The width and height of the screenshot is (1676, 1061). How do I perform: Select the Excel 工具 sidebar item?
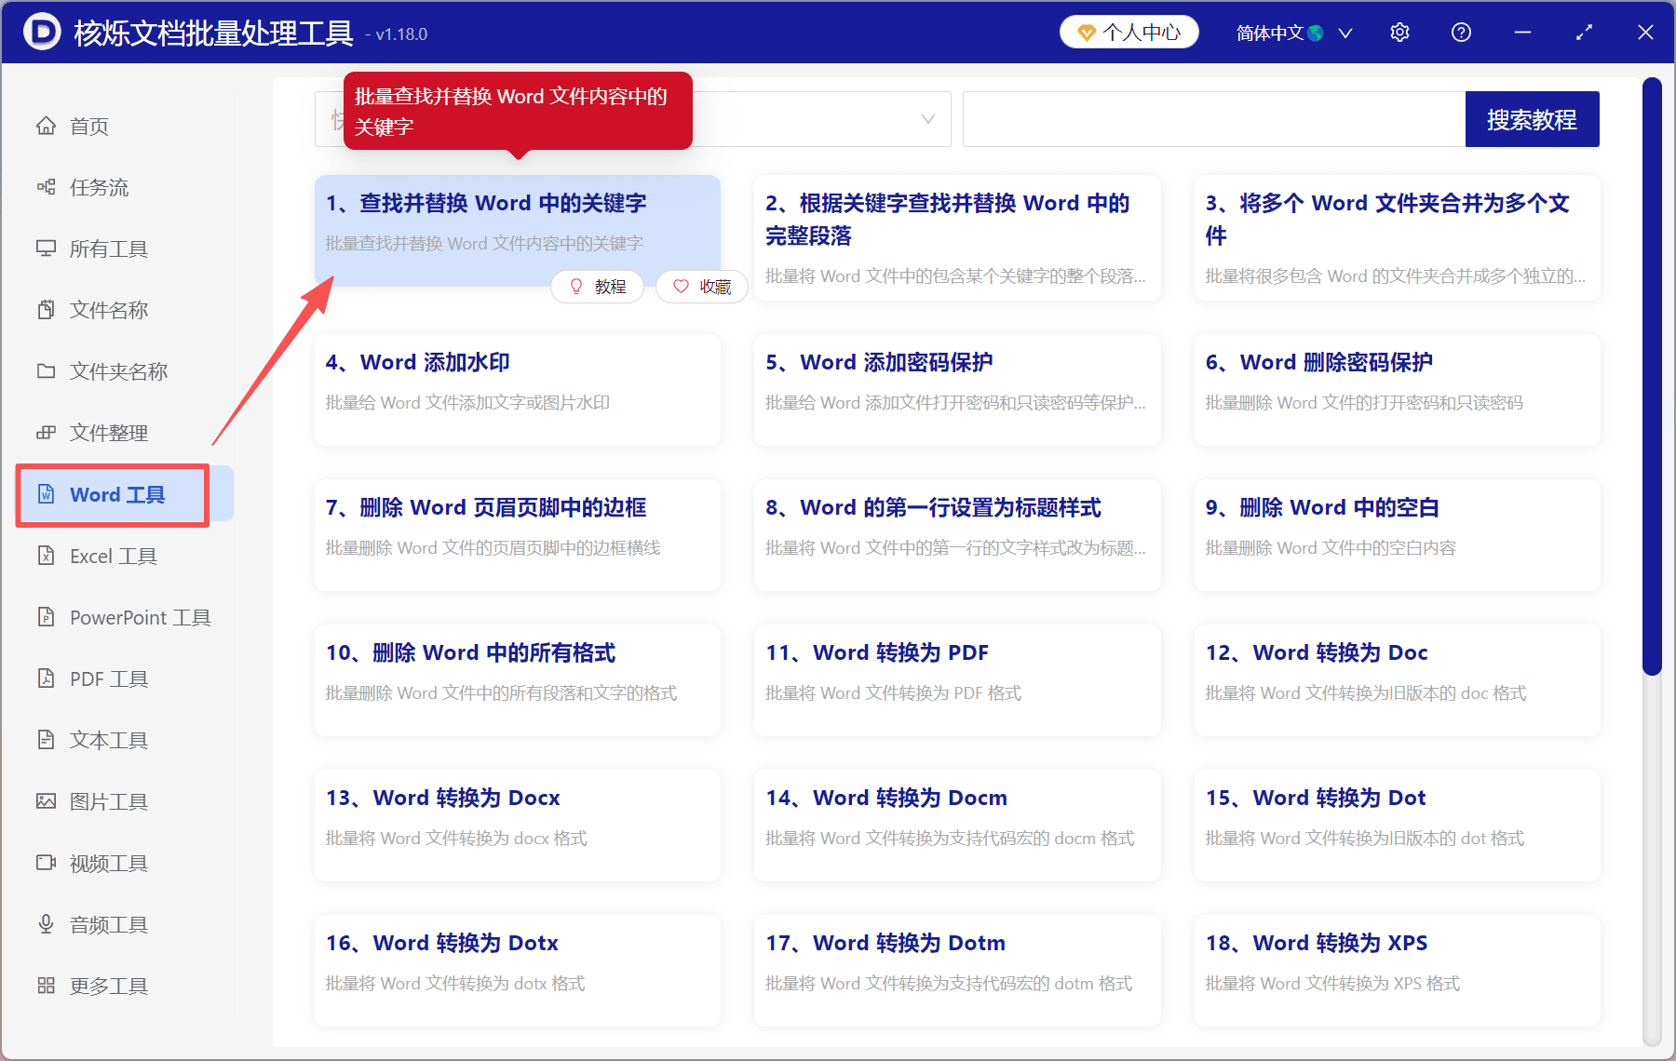[113, 556]
